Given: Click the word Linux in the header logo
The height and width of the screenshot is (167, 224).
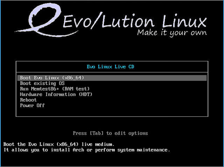Looking at the screenshot, I should click(x=184, y=22).
